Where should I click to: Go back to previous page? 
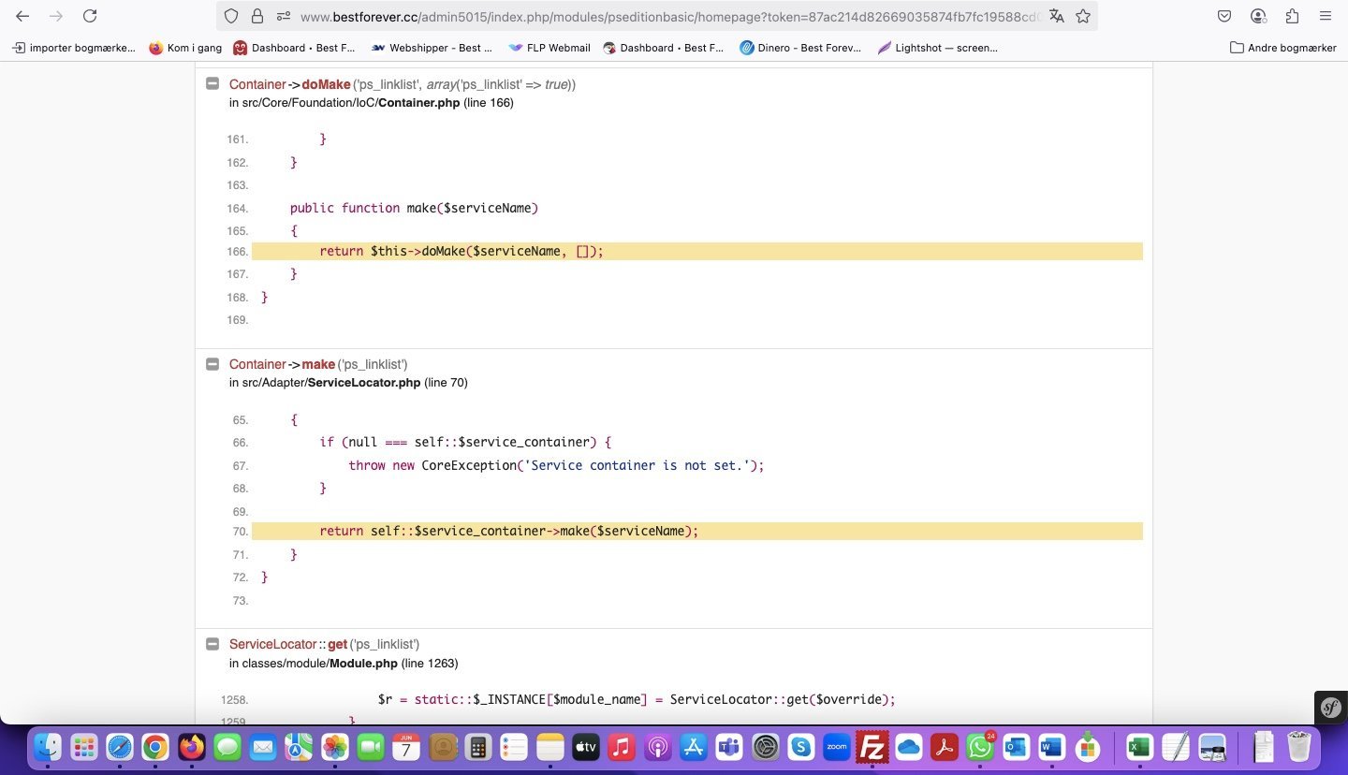(22, 16)
